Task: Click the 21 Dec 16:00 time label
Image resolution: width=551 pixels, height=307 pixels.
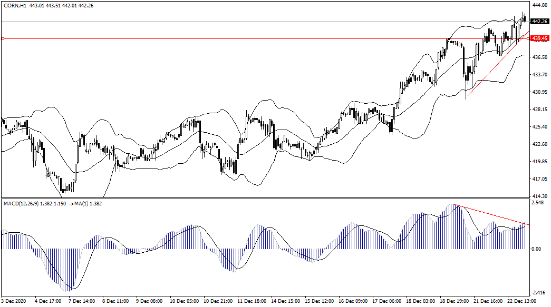Action: click(x=488, y=302)
